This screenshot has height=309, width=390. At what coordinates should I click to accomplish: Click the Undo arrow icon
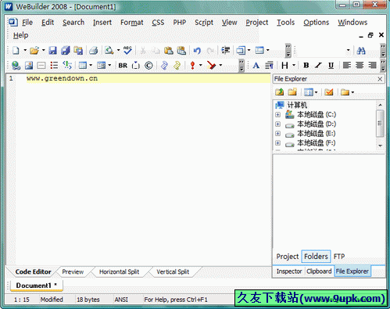[x=197, y=50]
